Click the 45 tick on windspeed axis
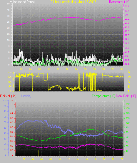This screenshot has height=163, width=137. [8, 10]
